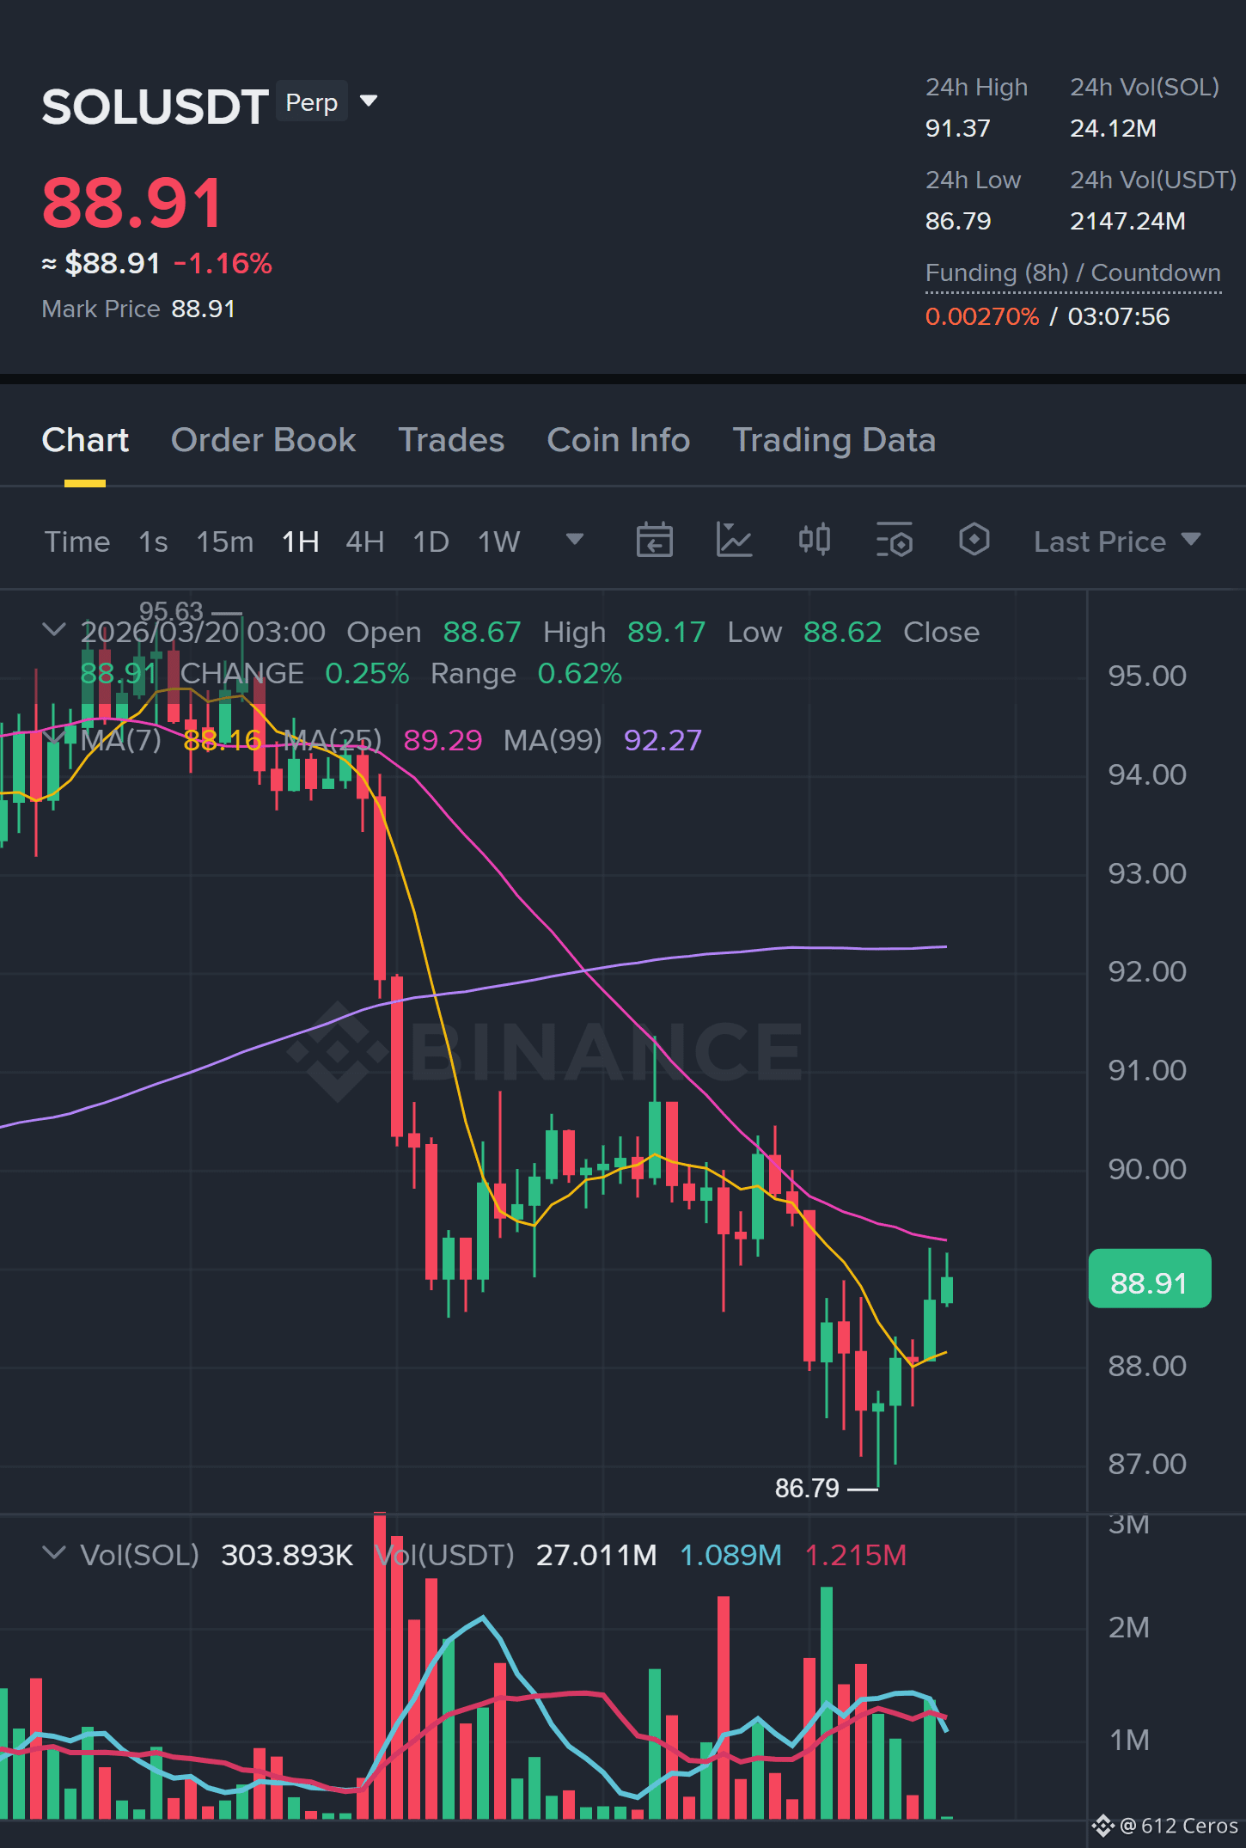
Task: Select the 1H timeframe
Action: point(301,542)
